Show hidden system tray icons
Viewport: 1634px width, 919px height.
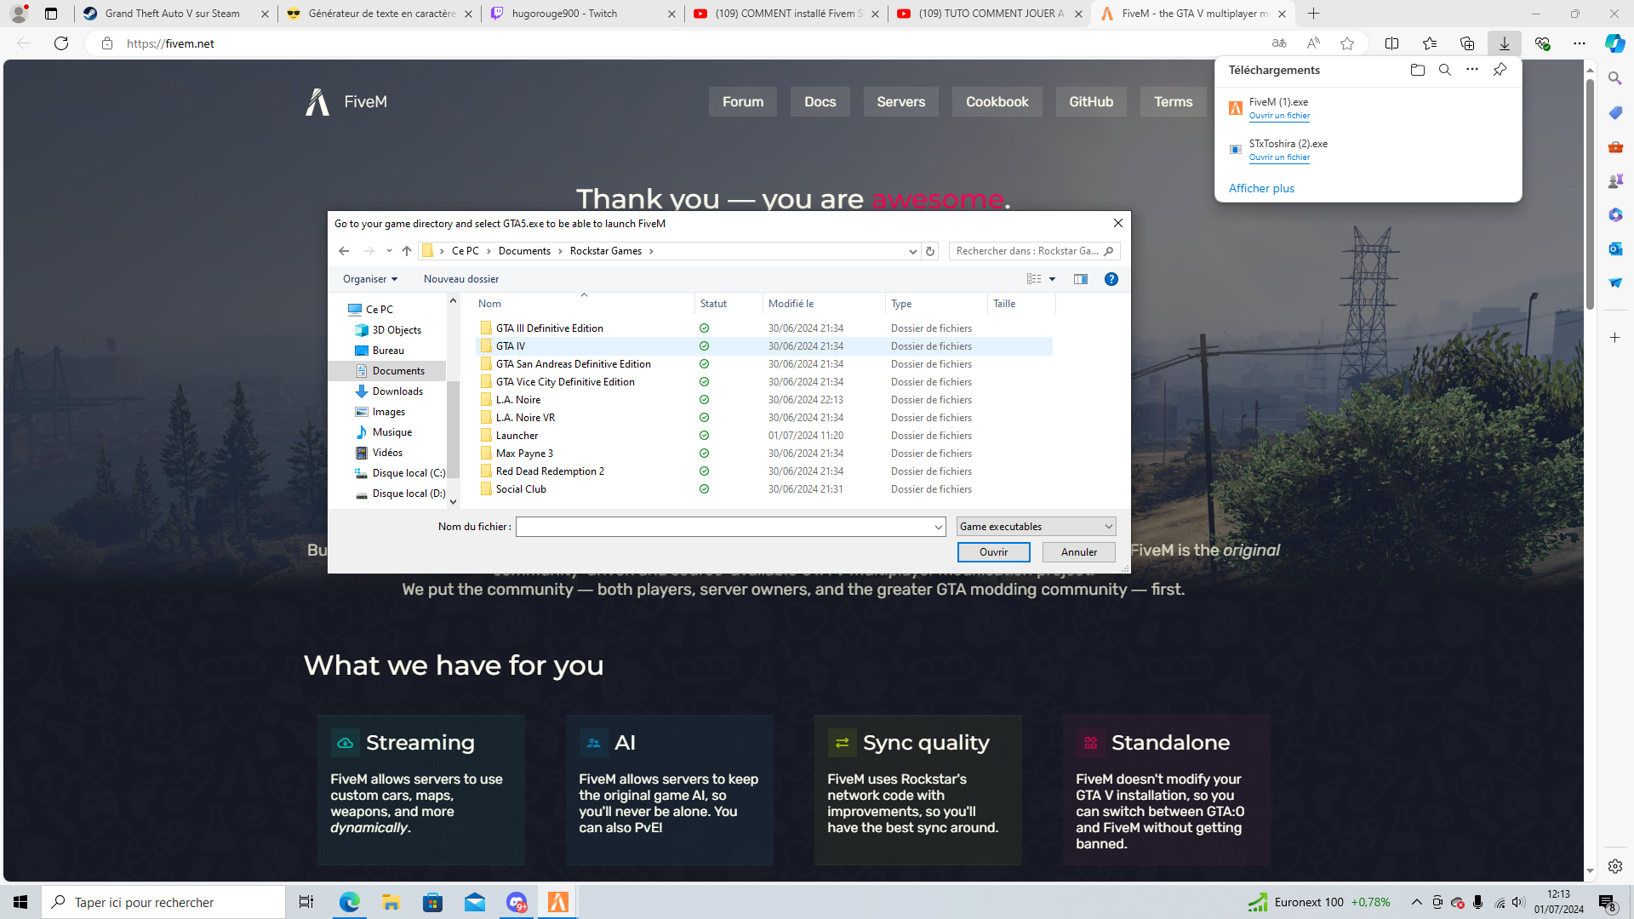[x=1416, y=902]
